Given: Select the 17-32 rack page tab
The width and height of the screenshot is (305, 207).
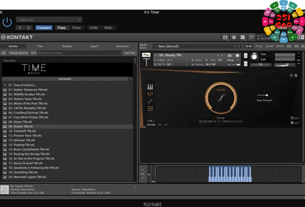Looking at the screenshot, I should [x=259, y=46].
